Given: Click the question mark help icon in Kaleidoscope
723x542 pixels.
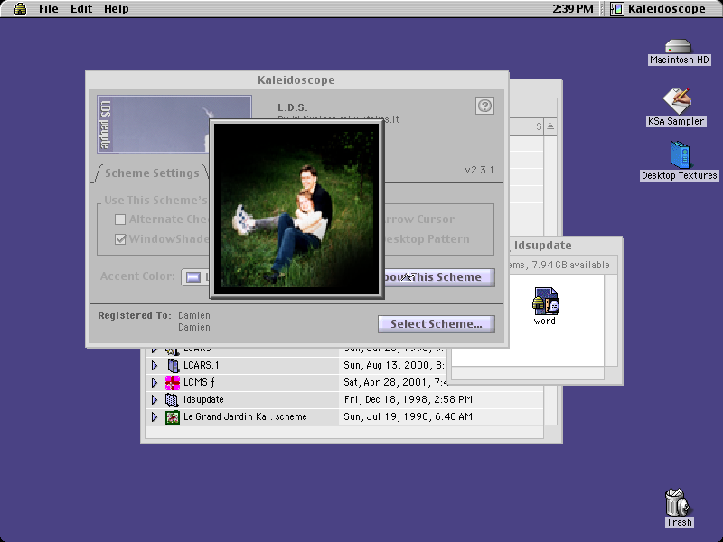Looking at the screenshot, I should coord(484,106).
